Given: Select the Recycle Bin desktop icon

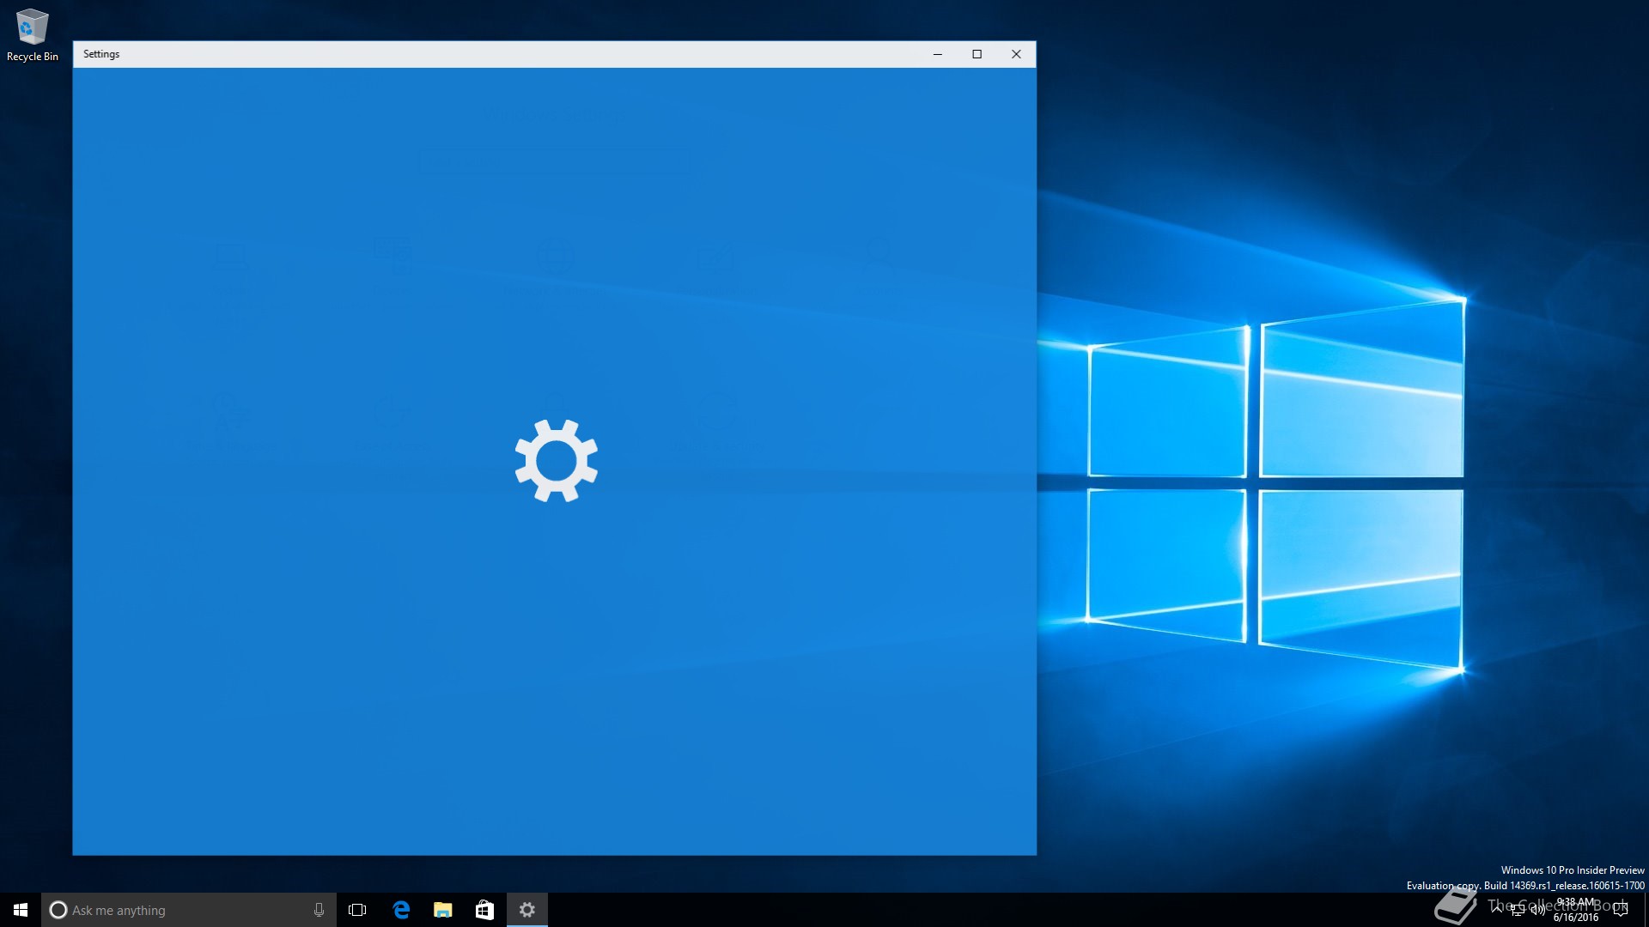Looking at the screenshot, I should tap(32, 35).
